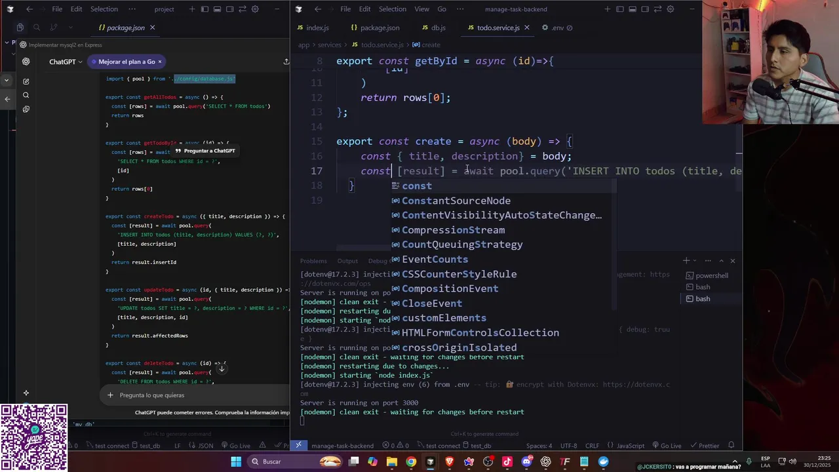Click 'services' in the breadcrumb path
Image resolution: width=839 pixels, height=472 pixels.
(x=329, y=45)
